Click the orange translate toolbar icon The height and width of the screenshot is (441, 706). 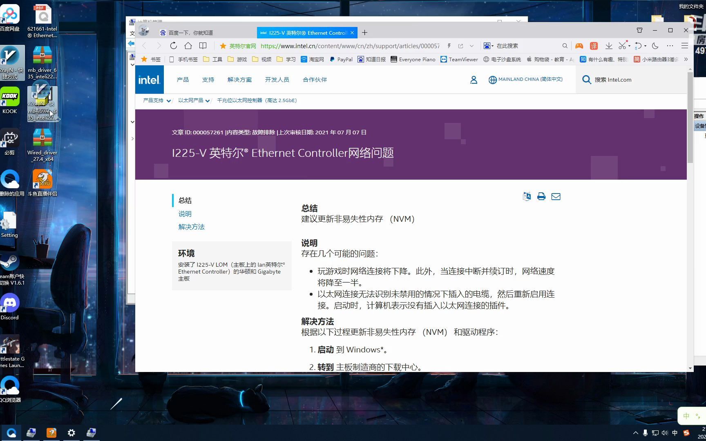click(x=594, y=46)
